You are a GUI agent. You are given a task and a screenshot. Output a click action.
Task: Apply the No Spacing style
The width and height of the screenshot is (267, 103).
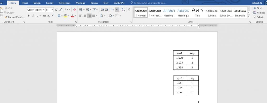(155, 12)
